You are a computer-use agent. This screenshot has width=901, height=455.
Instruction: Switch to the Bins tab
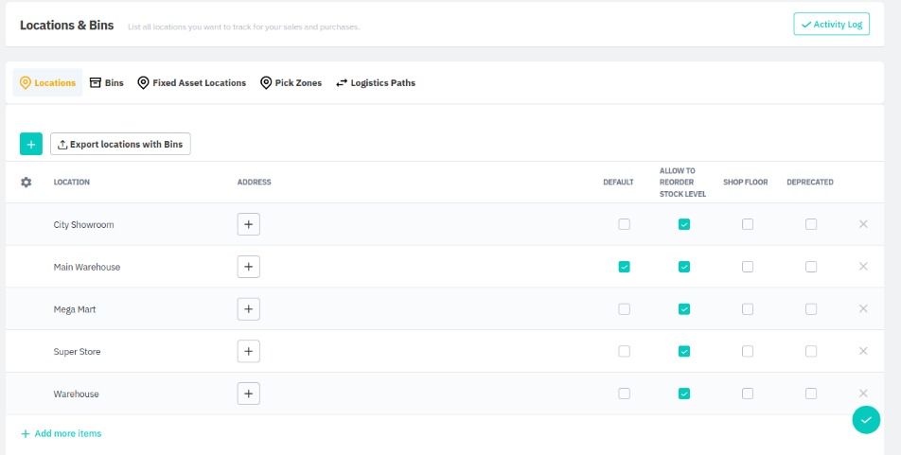pos(107,83)
